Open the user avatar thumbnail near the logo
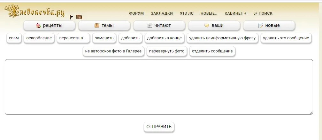This screenshot has height=140, width=322. (79, 17)
